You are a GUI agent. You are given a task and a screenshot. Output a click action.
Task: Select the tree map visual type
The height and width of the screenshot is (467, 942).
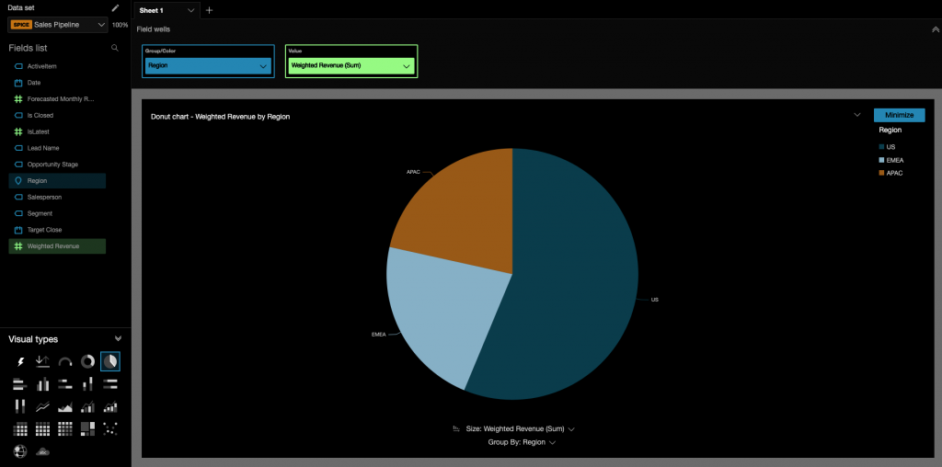click(x=87, y=428)
